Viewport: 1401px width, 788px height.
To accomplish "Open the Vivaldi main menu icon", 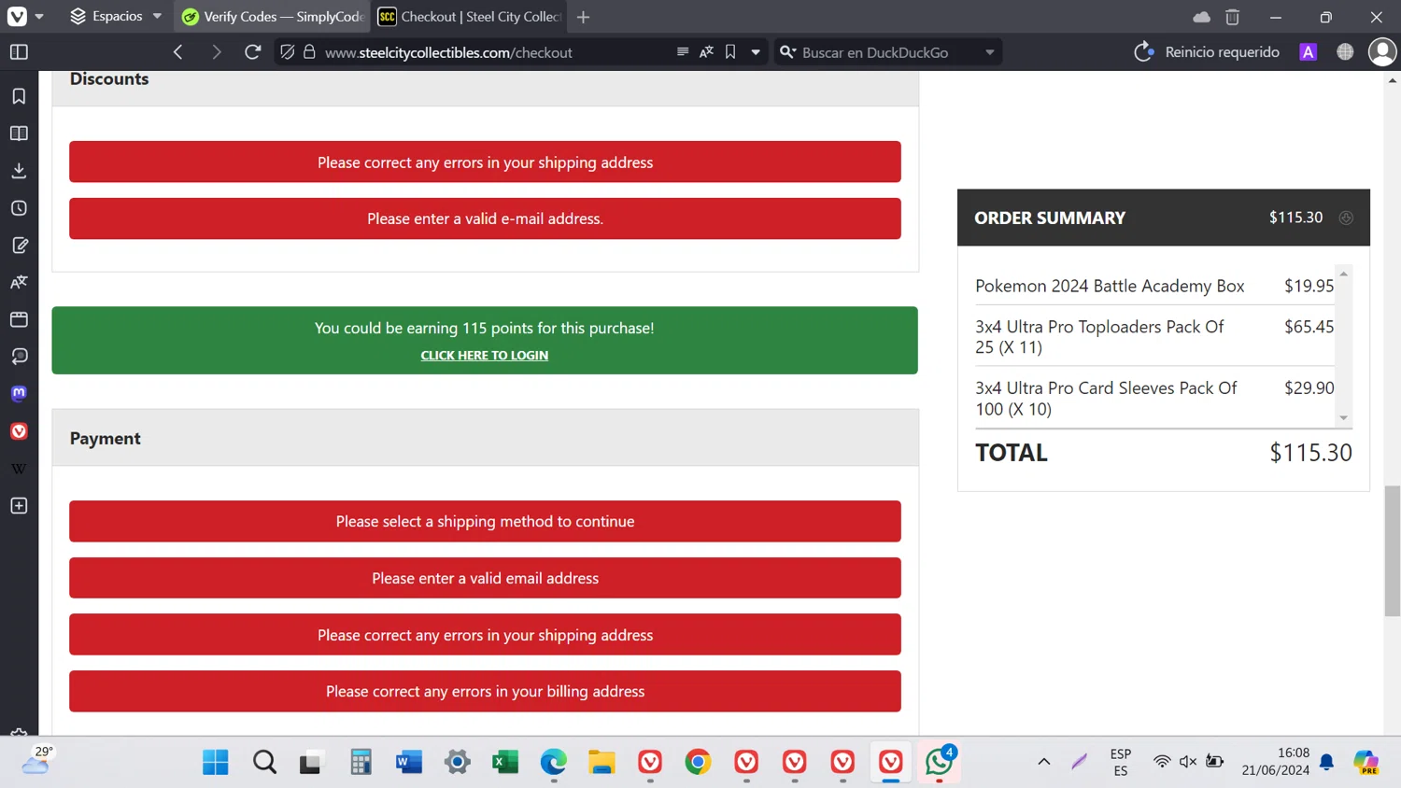I will (x=17, y=17).
